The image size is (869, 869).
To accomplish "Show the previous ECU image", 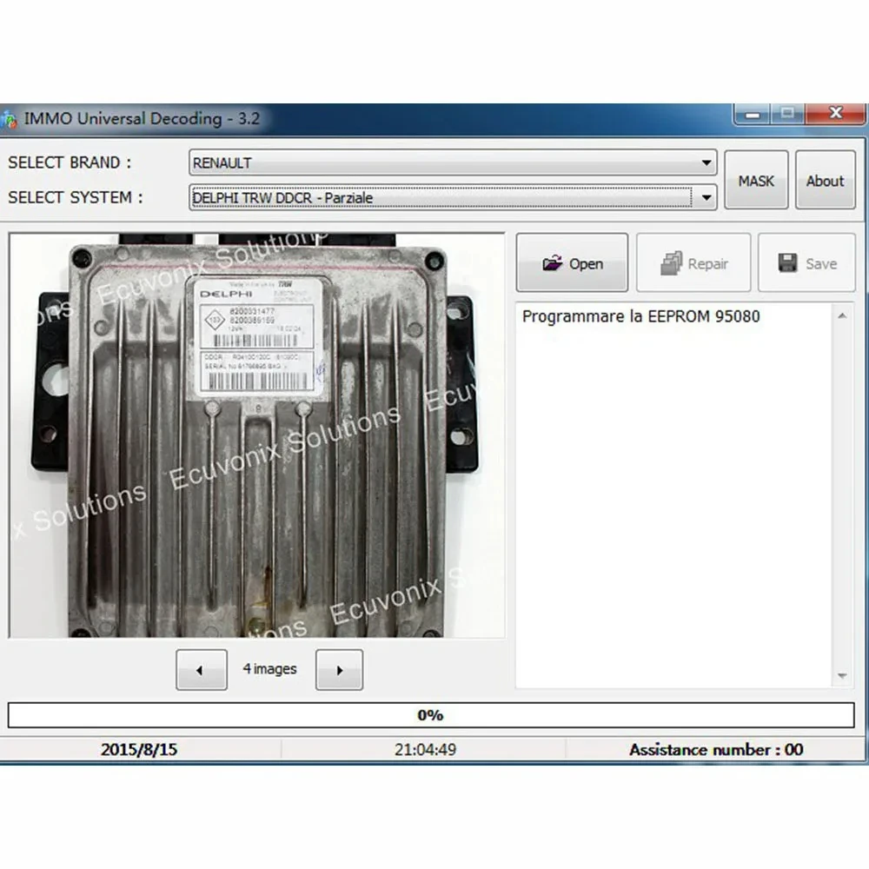I will pyautogui.click(x=202, y=669).
